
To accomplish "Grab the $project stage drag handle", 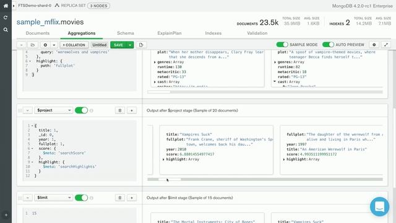I will coord(20,110).
